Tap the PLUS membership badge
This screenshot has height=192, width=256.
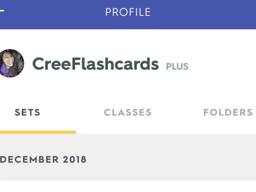(x=177, y=66)
